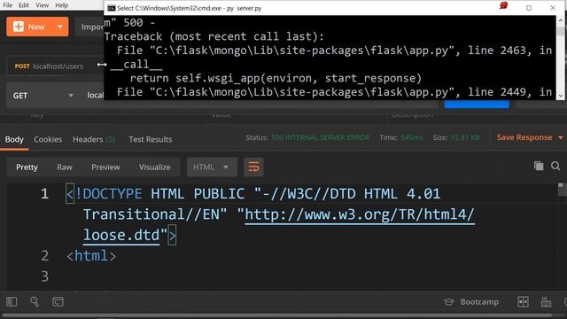The height and width of the screenshot is (319, 567).
Task: Copy response using the copy icon
Action: coord(539,166)
